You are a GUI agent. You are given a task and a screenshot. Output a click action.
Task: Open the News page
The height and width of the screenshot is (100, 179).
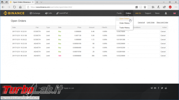pyautogui.click(x=157, y=13)
